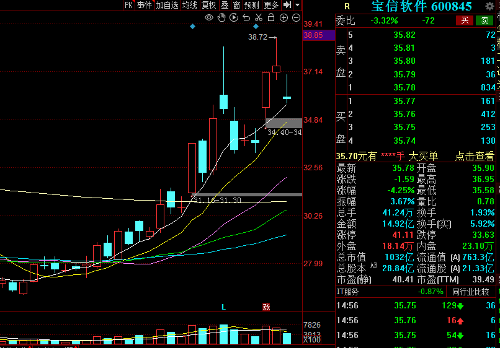Click the 金额 14.92亿 value

click(x=398, y=224)
